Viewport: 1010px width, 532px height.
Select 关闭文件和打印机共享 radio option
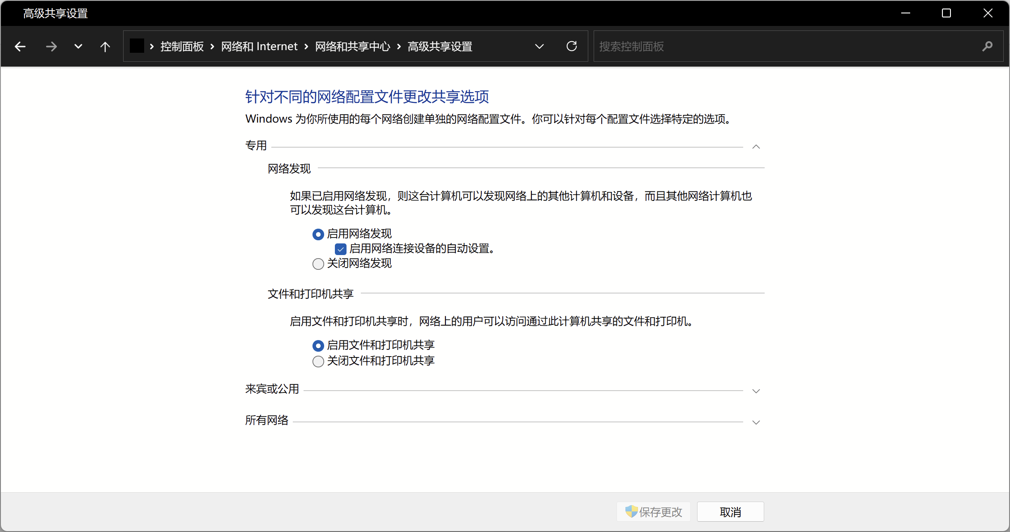click(318, 362)
